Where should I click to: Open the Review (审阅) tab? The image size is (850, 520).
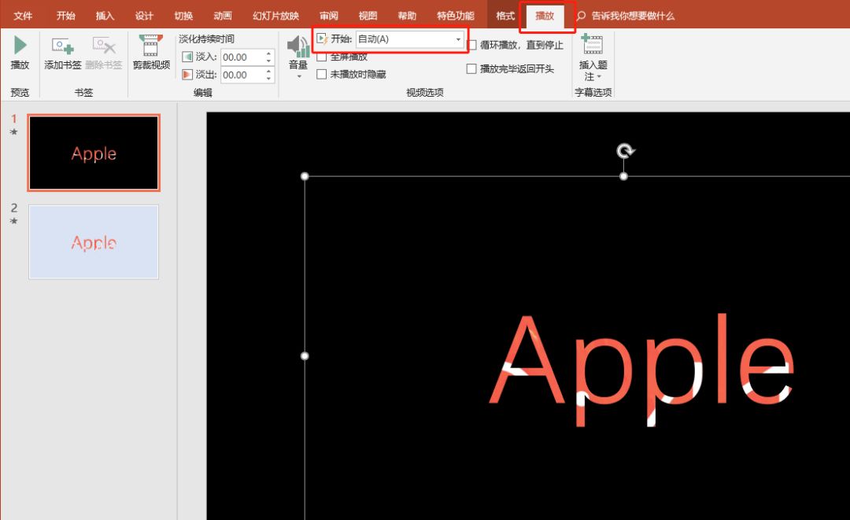pos(329,16)
